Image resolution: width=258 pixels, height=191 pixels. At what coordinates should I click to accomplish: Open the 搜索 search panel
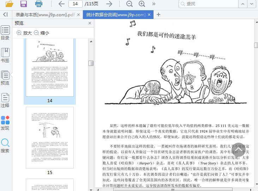click(5, 146)
